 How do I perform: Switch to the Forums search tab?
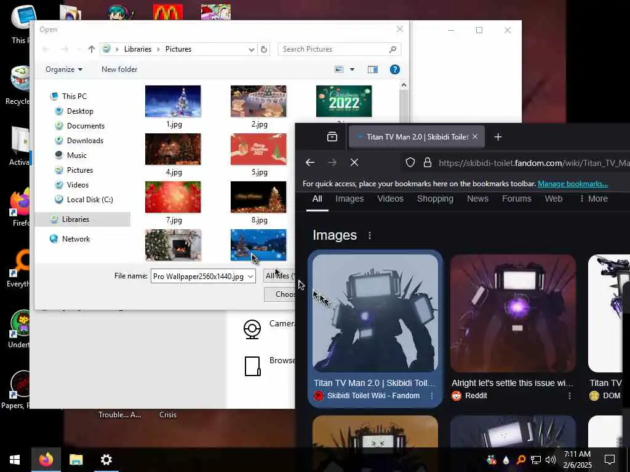516,199
